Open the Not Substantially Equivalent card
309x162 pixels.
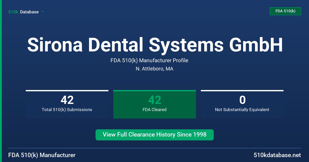pyautogui.click(x=242, y=104)
